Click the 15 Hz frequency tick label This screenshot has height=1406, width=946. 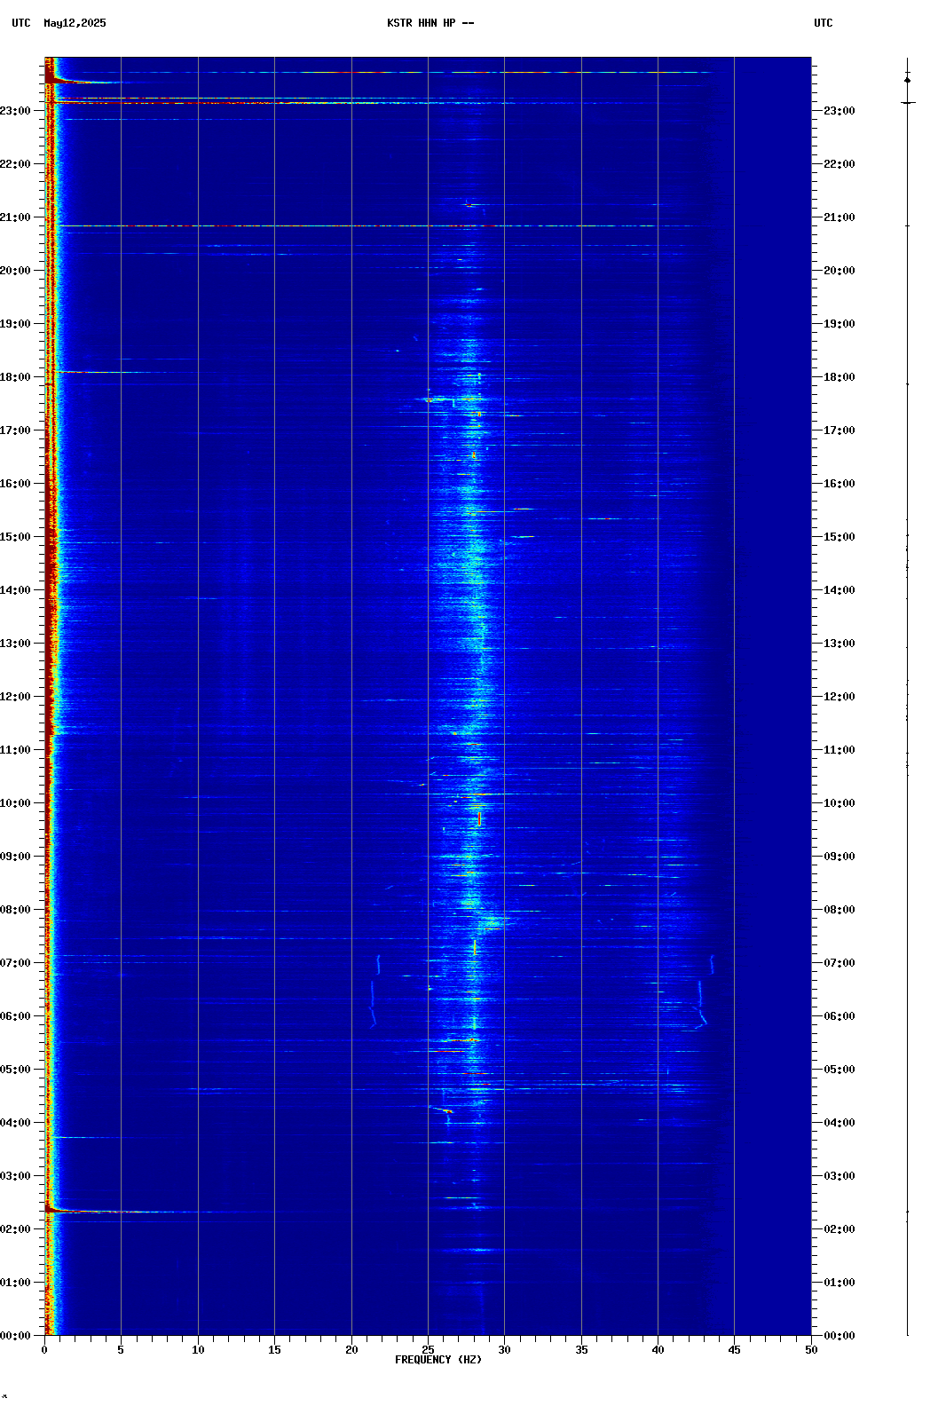[x=274, y=1350]
